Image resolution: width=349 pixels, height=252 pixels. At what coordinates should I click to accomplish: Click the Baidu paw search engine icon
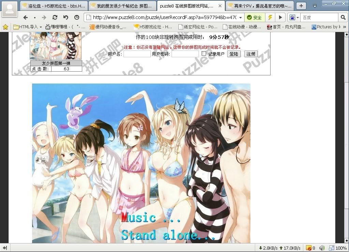[x=292, y=17]
